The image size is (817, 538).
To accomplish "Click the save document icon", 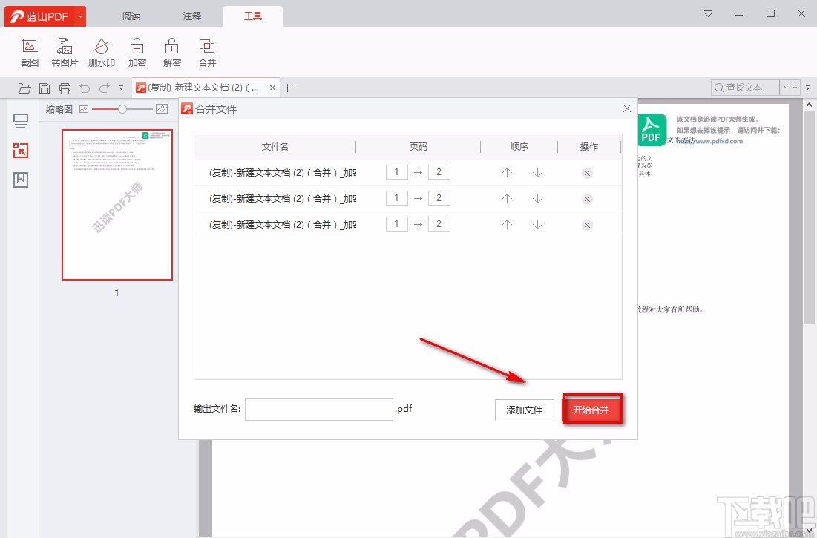I will (45, 88).
